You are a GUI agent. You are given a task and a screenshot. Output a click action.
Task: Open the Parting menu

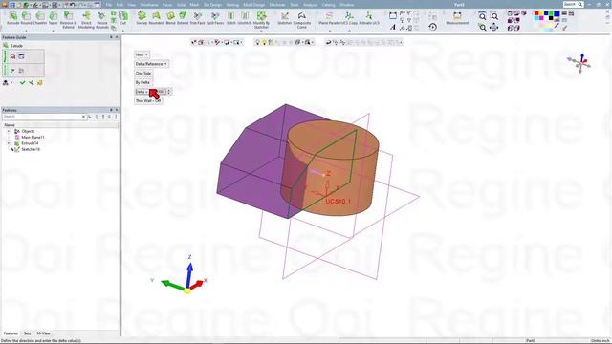coord(232,5)
